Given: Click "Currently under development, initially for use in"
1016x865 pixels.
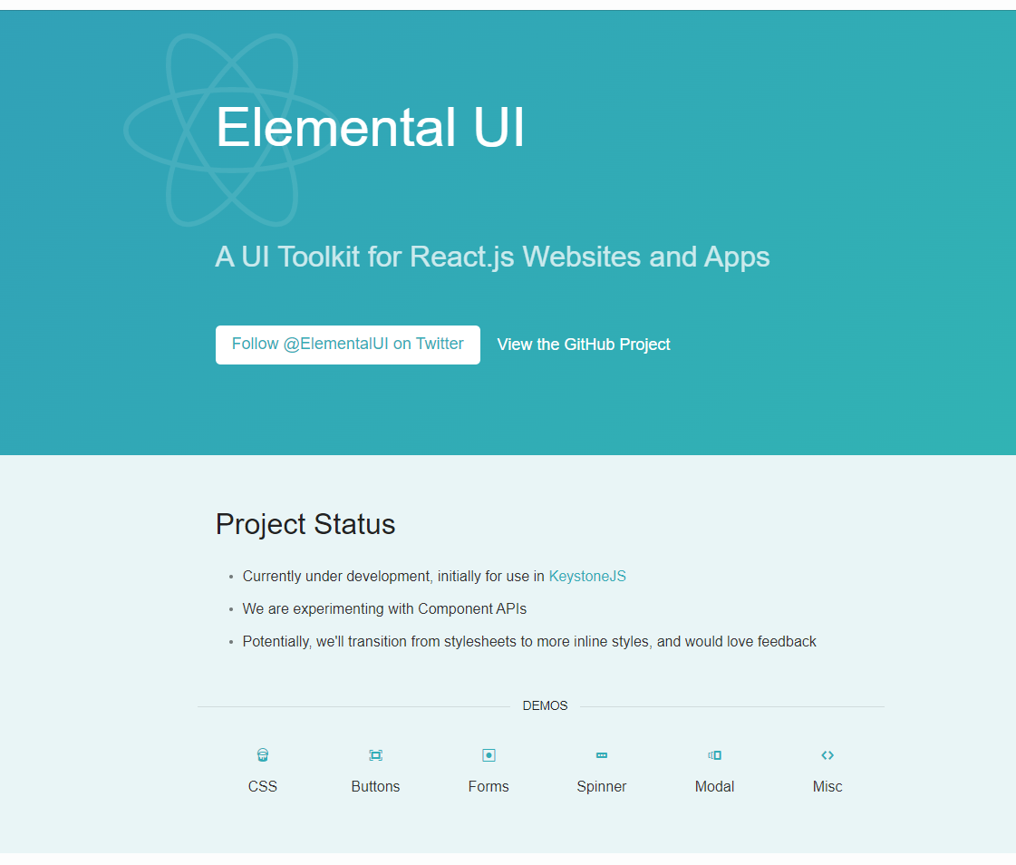Looking at the screenshot, I should 393,576.
